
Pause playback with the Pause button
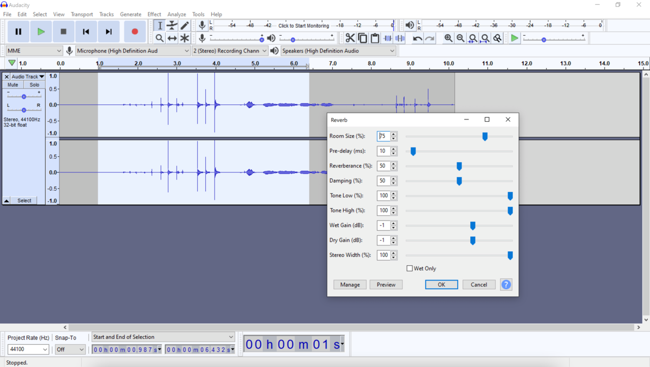point(18,32)
